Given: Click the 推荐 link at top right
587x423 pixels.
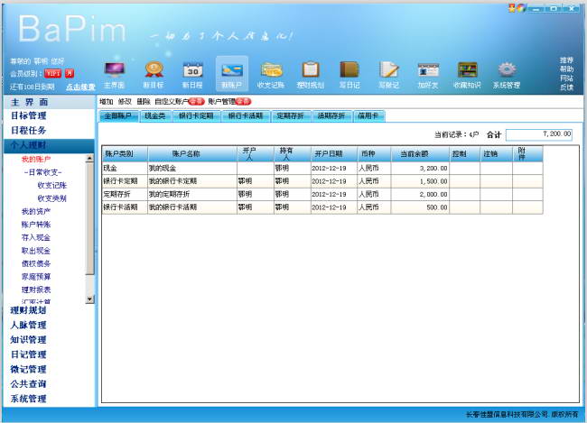Looking at the screenshot, I should point(566,60).
